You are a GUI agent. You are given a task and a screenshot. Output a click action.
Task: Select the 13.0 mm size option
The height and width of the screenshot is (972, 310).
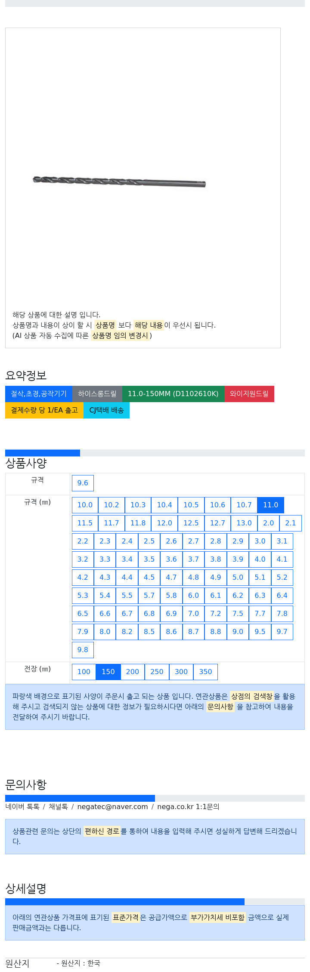tap(244, 523)
